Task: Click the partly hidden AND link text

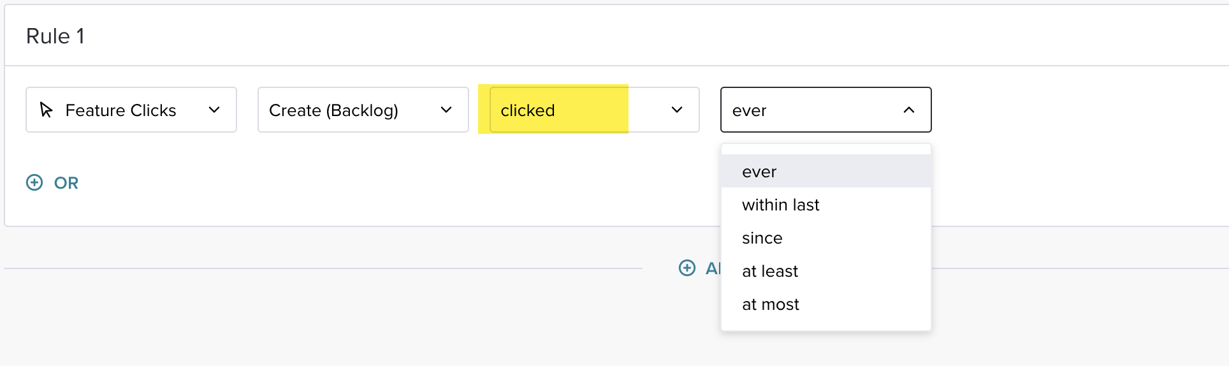Action: (713, 268)
